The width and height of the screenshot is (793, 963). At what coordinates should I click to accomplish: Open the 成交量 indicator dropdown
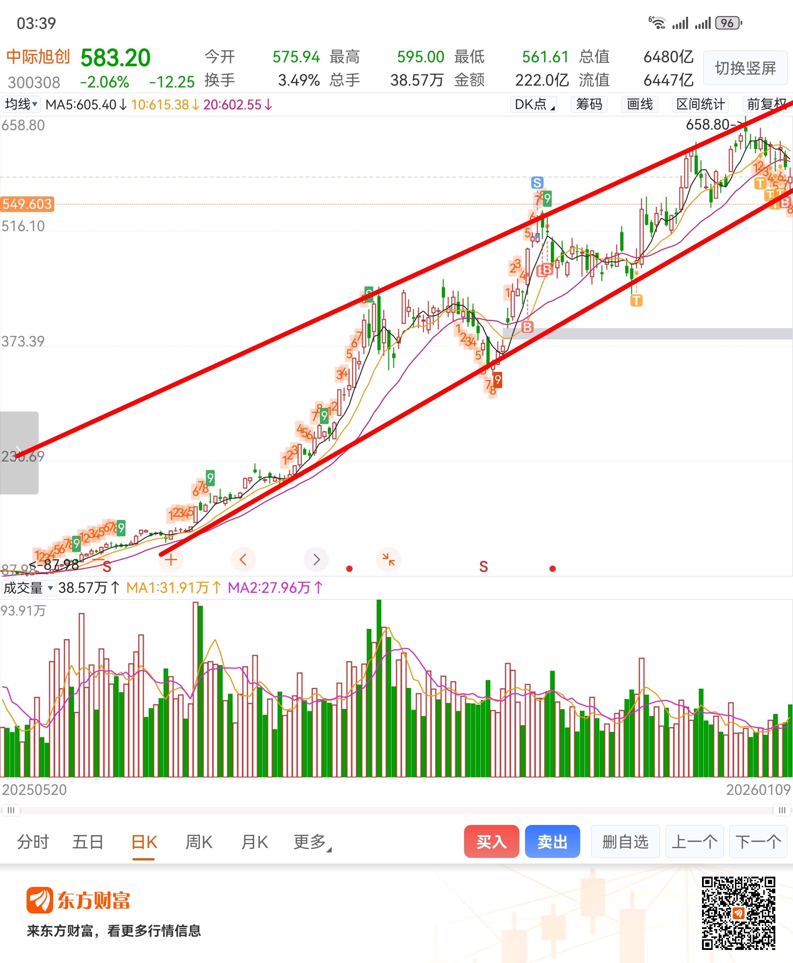(29, 587)
